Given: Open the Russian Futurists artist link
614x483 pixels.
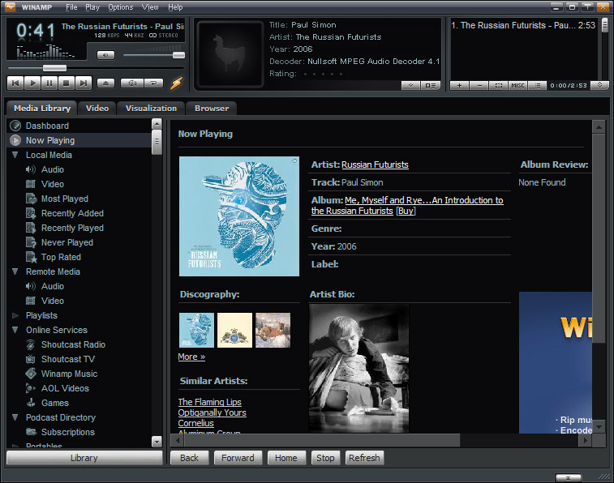Looking at the screenshot, I should tap(375, 165).
